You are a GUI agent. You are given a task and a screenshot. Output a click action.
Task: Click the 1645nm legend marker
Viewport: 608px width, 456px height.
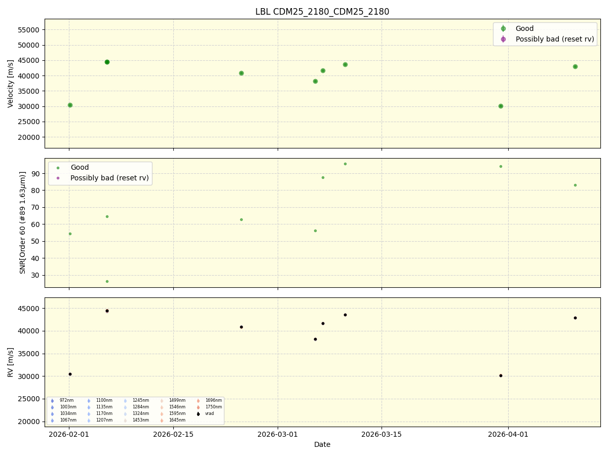162,421
